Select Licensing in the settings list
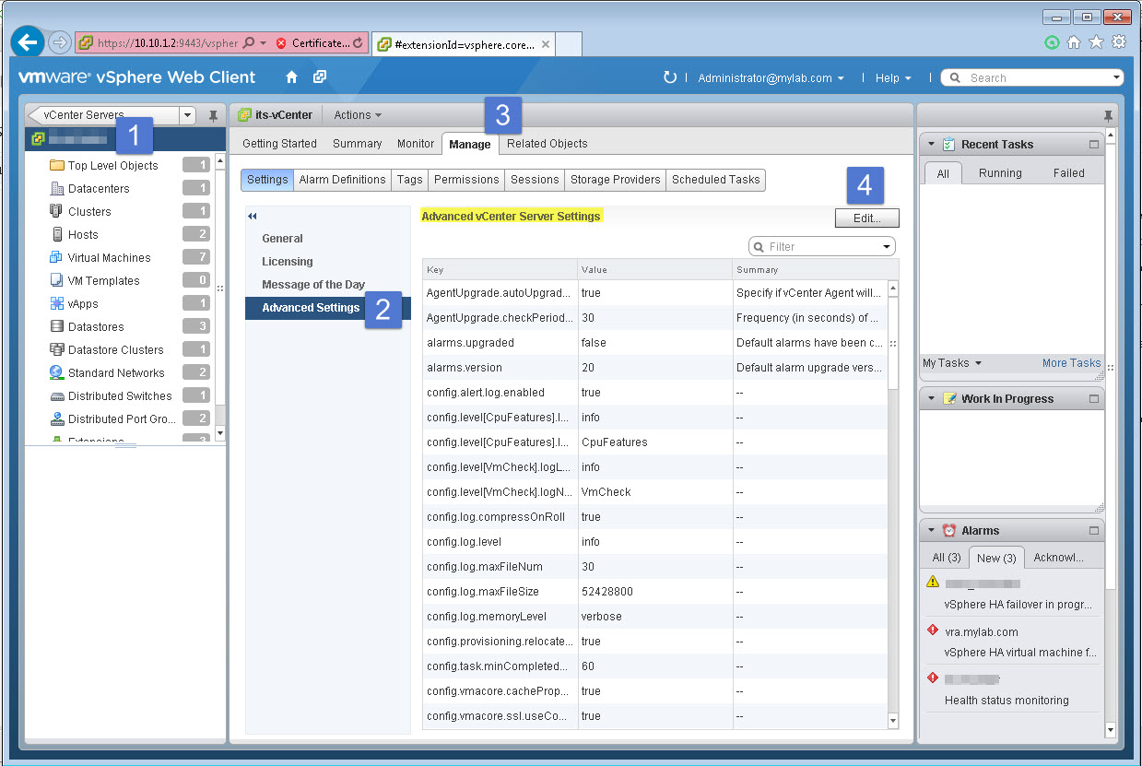Image resolution: width=1142 pixels, height=766 pixels. (287, 261)
